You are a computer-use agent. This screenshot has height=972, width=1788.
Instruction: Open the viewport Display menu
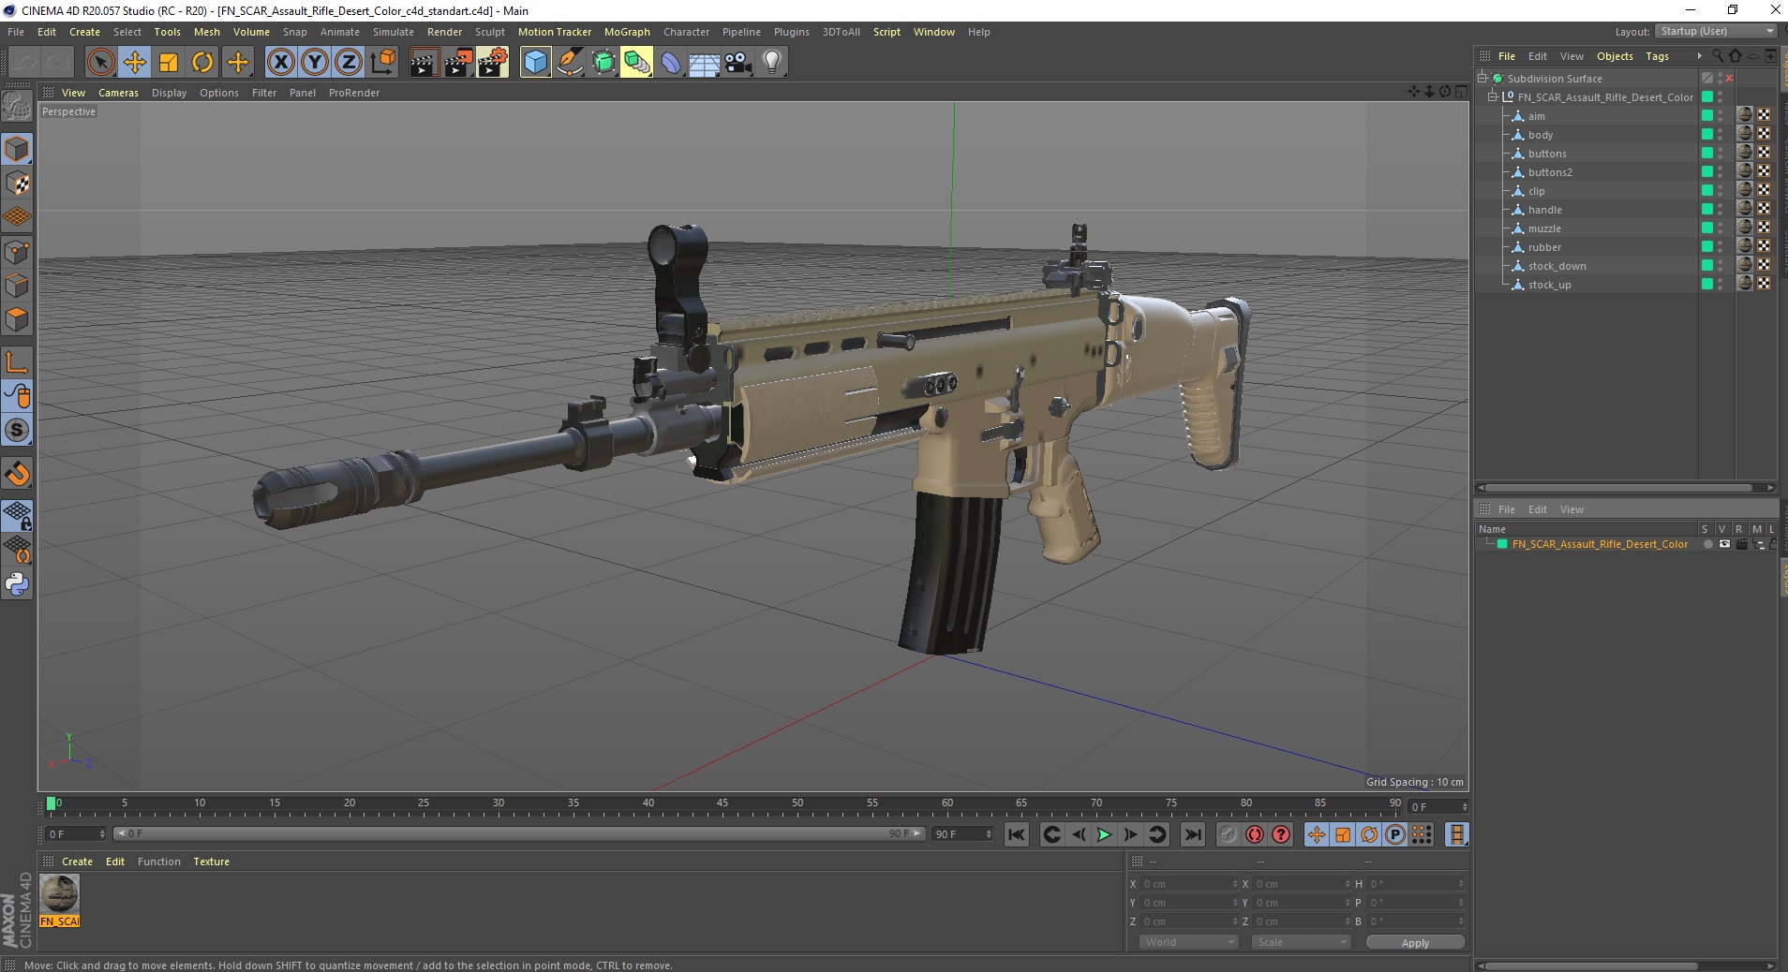[x=169, y=93]
